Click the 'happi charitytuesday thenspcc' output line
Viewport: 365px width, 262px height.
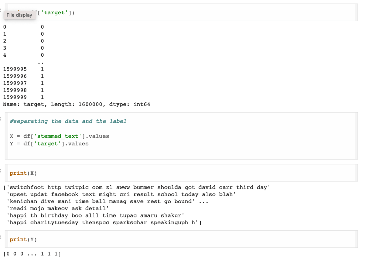pyautogui.click(x=104, y=223)
